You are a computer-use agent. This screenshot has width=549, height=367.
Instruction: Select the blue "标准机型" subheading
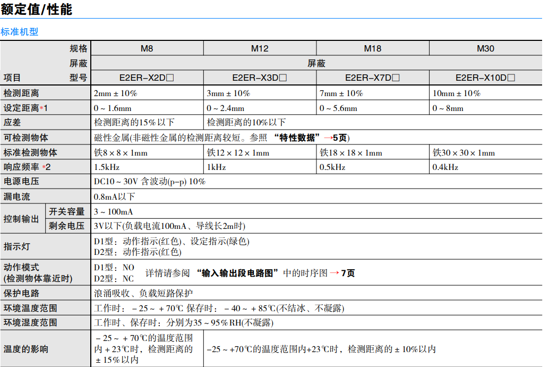[x=20, y=32]
